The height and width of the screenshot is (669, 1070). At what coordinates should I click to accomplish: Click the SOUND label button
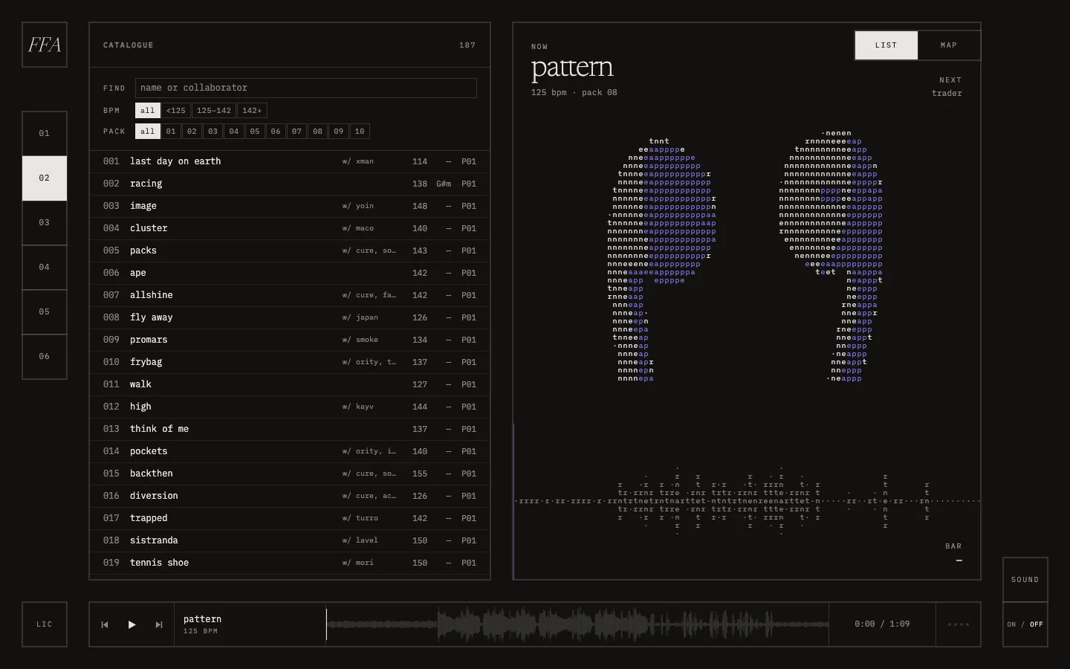tap(1025, 580)
